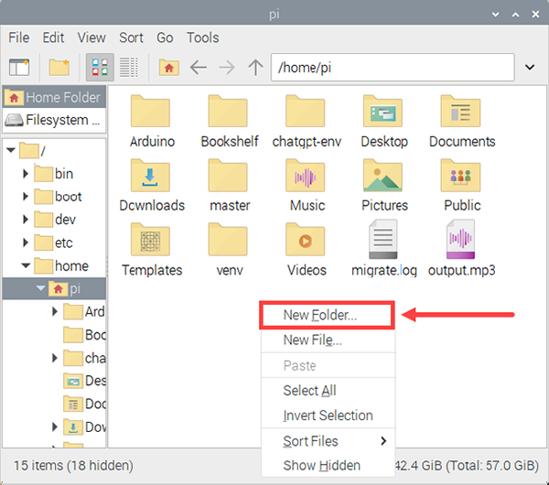Select Des folder in directory tree

pyautogui.click(x=84, y=381)
